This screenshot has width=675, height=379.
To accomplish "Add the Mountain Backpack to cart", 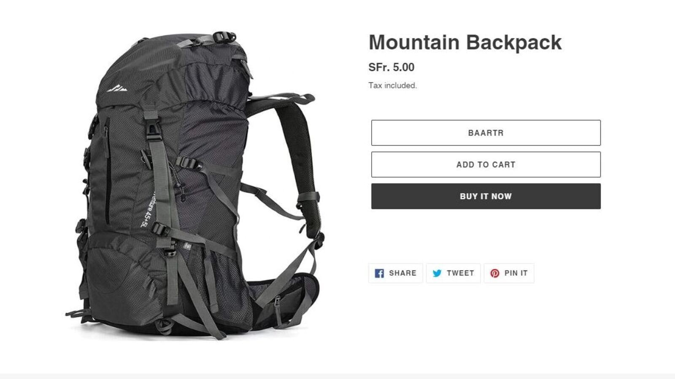I will [x=486, y=165].
